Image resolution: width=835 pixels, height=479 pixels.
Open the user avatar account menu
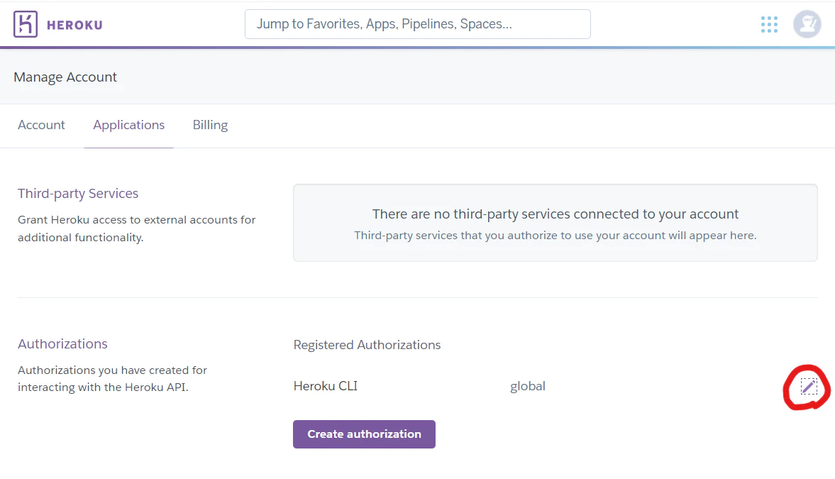[x=807, y=24]
